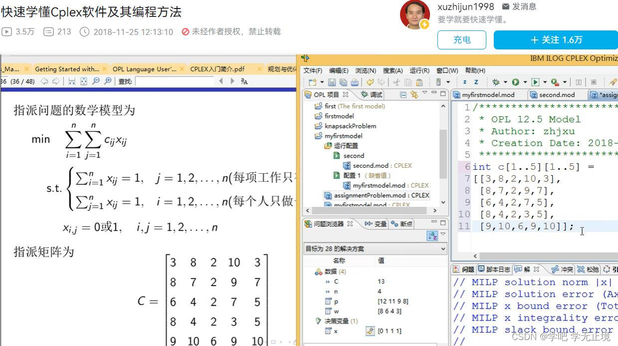Screen dimensions: 618x346
Task: Select the second.mod : CPLEX tree item
Action: click(377, 165)
